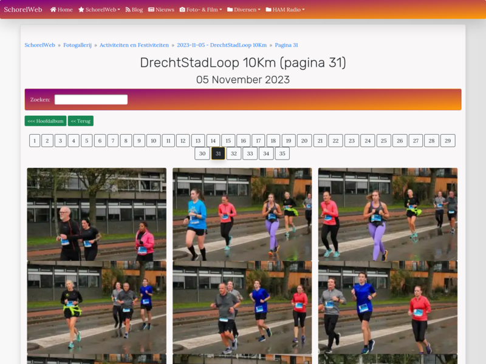Click the 05 November 2023 date text
Viewport: 486px width, 364px height.
click(x=243, y=80)
